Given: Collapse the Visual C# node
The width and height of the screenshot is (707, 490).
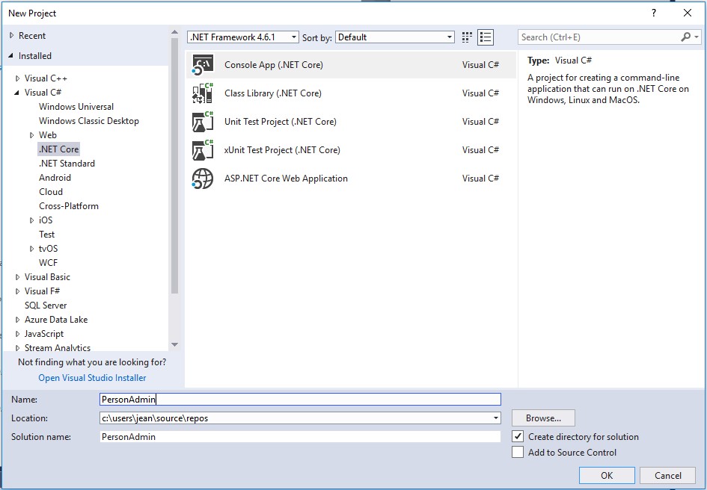Looking at the screenshot, I should [17, 93].
